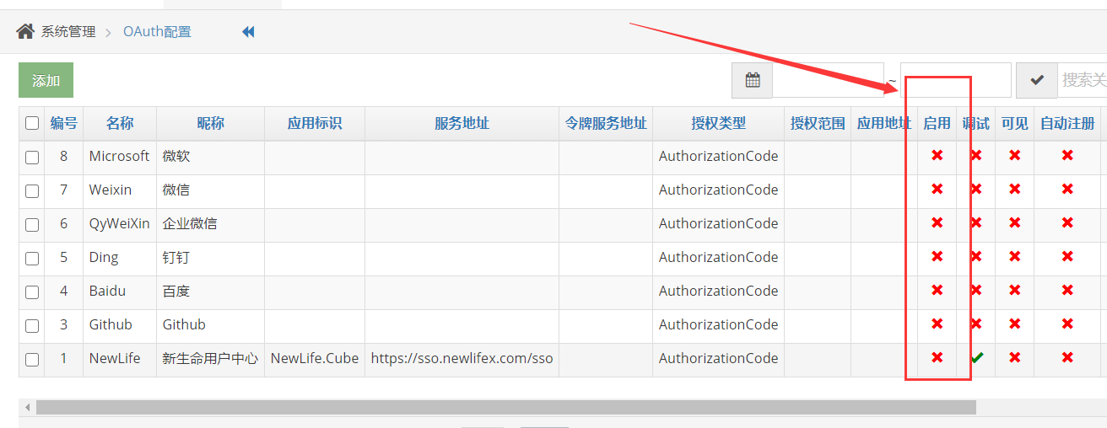Screen dimensions: 1107x428
Task: Click the calendar icon button
Action: click(x=753, y=80)
